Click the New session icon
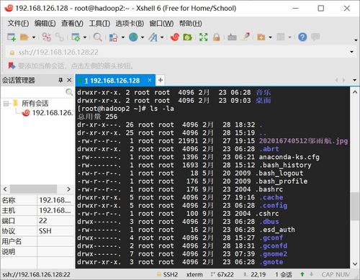Image resolution: width=360 pixels, height=280 pixels. 12,37
